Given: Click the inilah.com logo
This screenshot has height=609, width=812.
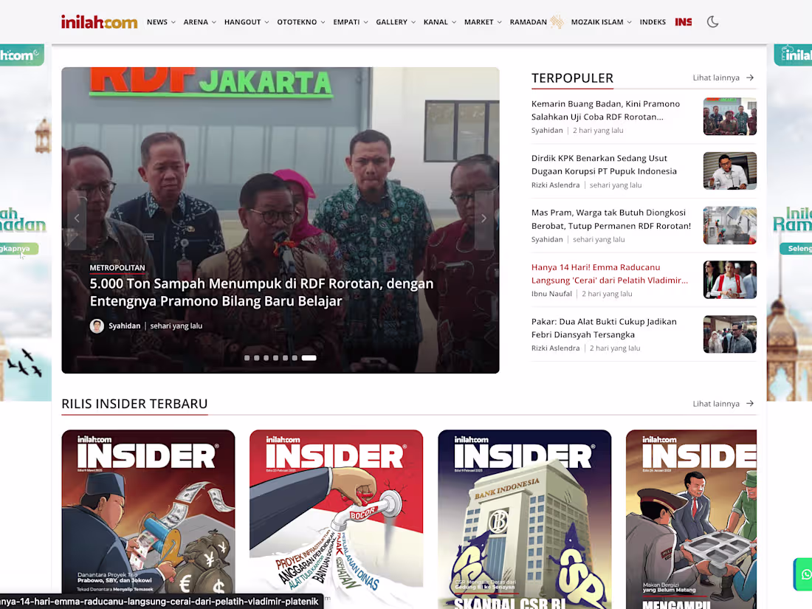Looking at the screenshot, I should (x=100, y=21).
